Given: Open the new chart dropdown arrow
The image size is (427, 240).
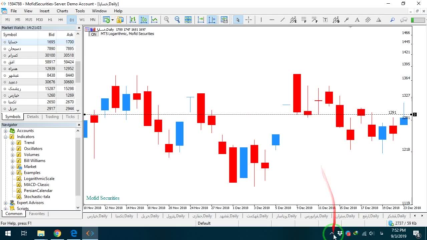Looking at the screenshot, I should (112, 20).
